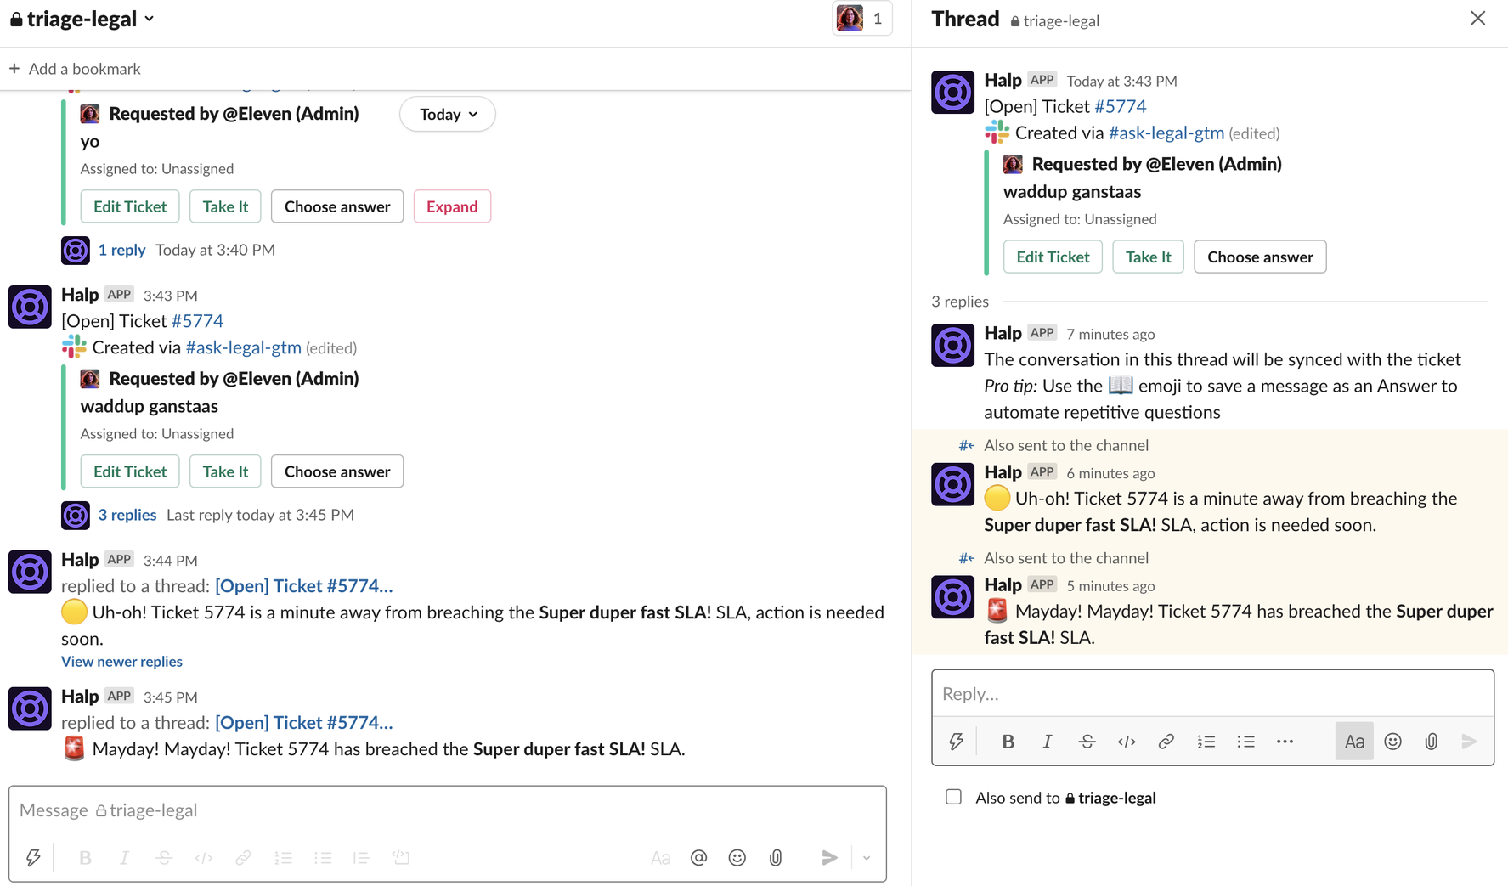Click Take It in the thread panel
The height and width of the screenshot is (886, 1508).
click(1148, 257)
